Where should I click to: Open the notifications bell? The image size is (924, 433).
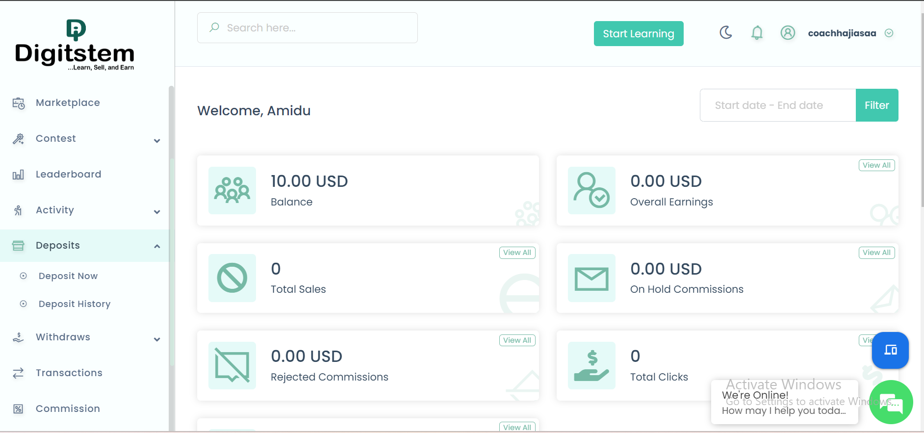click(x=757, y=33)
